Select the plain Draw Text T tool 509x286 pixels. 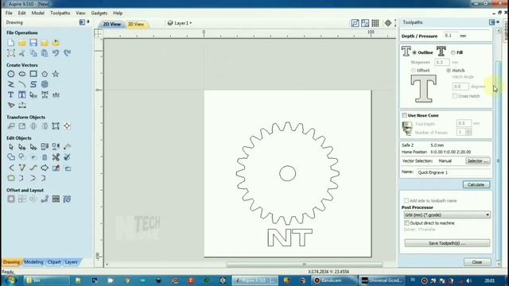tap(10, 95)
